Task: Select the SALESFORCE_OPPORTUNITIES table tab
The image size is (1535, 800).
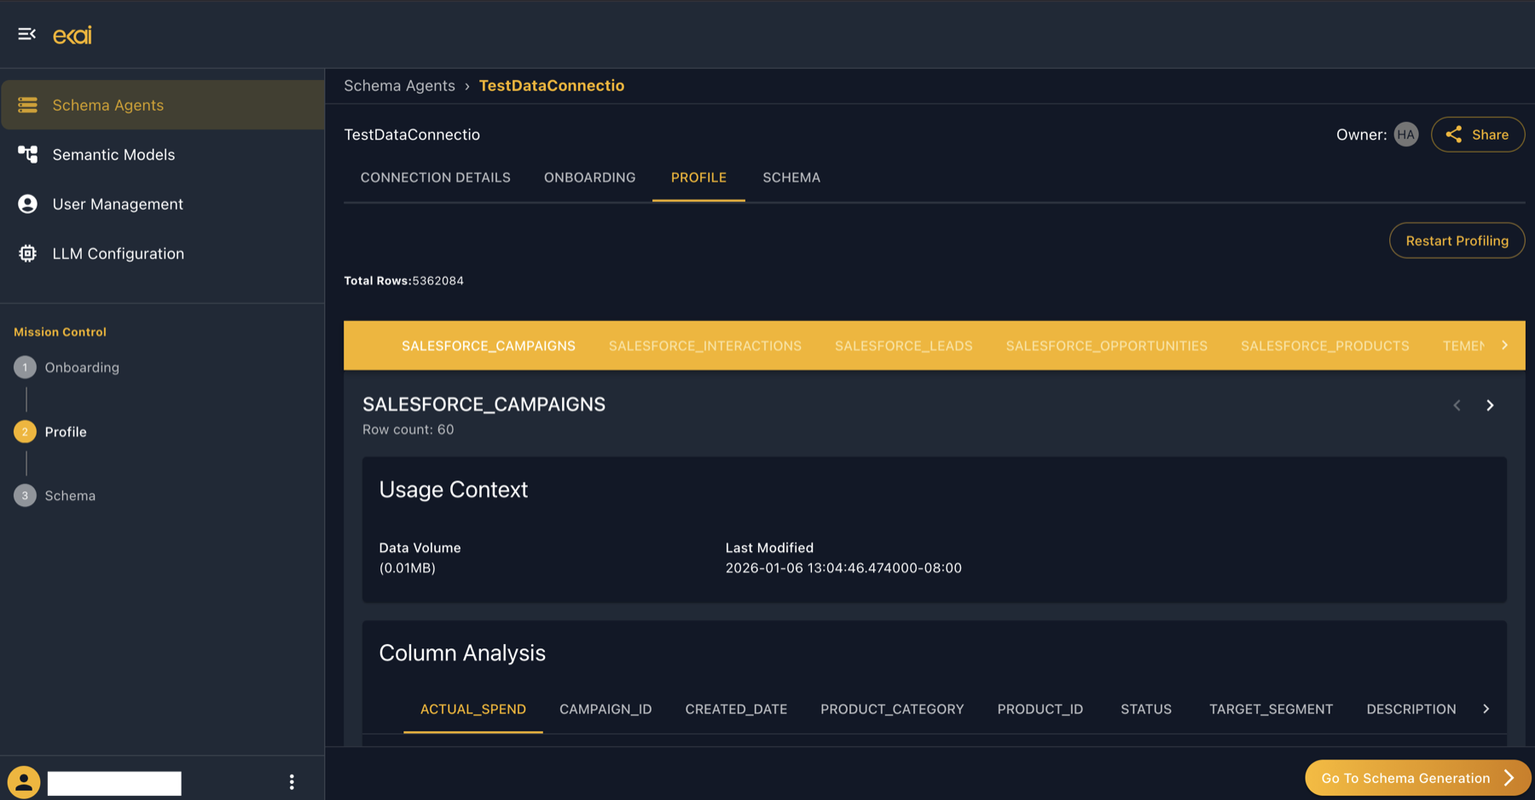Action: click(1106, 346)
